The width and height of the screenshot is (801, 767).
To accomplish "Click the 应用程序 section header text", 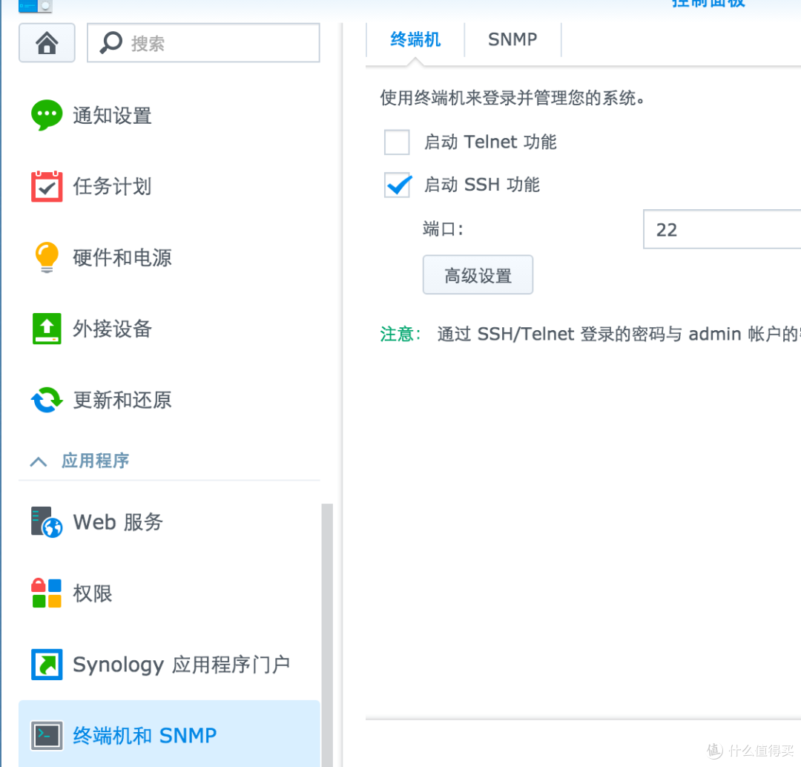I will click(x=95, y=461).
